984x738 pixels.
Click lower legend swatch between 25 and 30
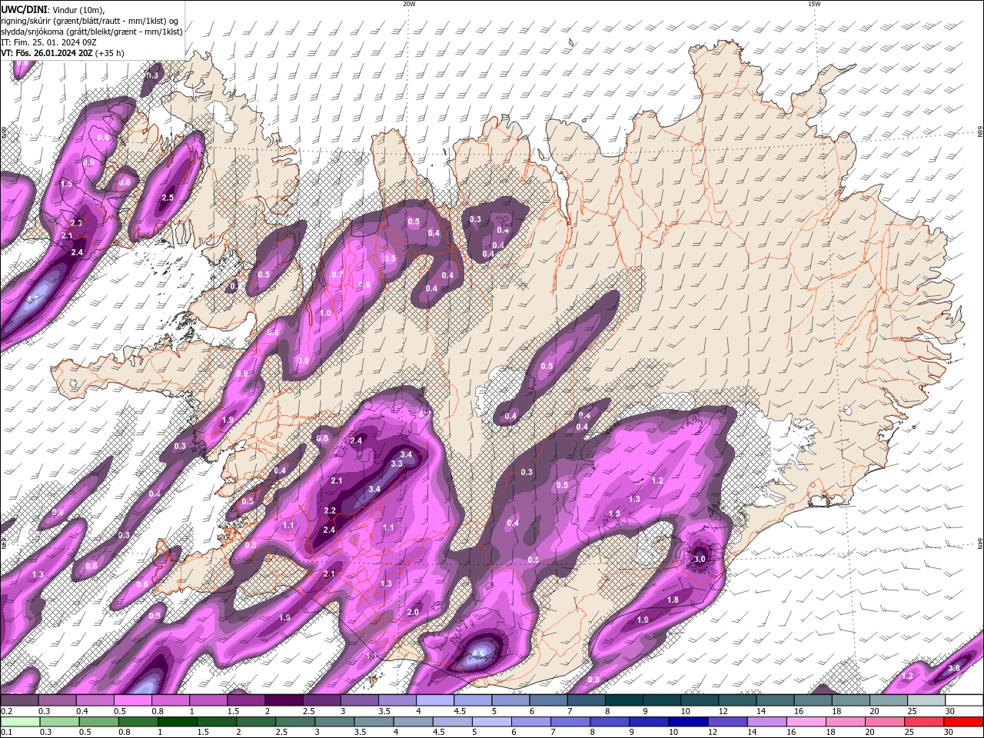click(923, 722)
